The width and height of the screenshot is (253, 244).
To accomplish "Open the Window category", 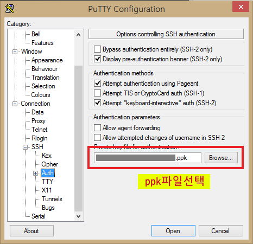I will 31,52.
